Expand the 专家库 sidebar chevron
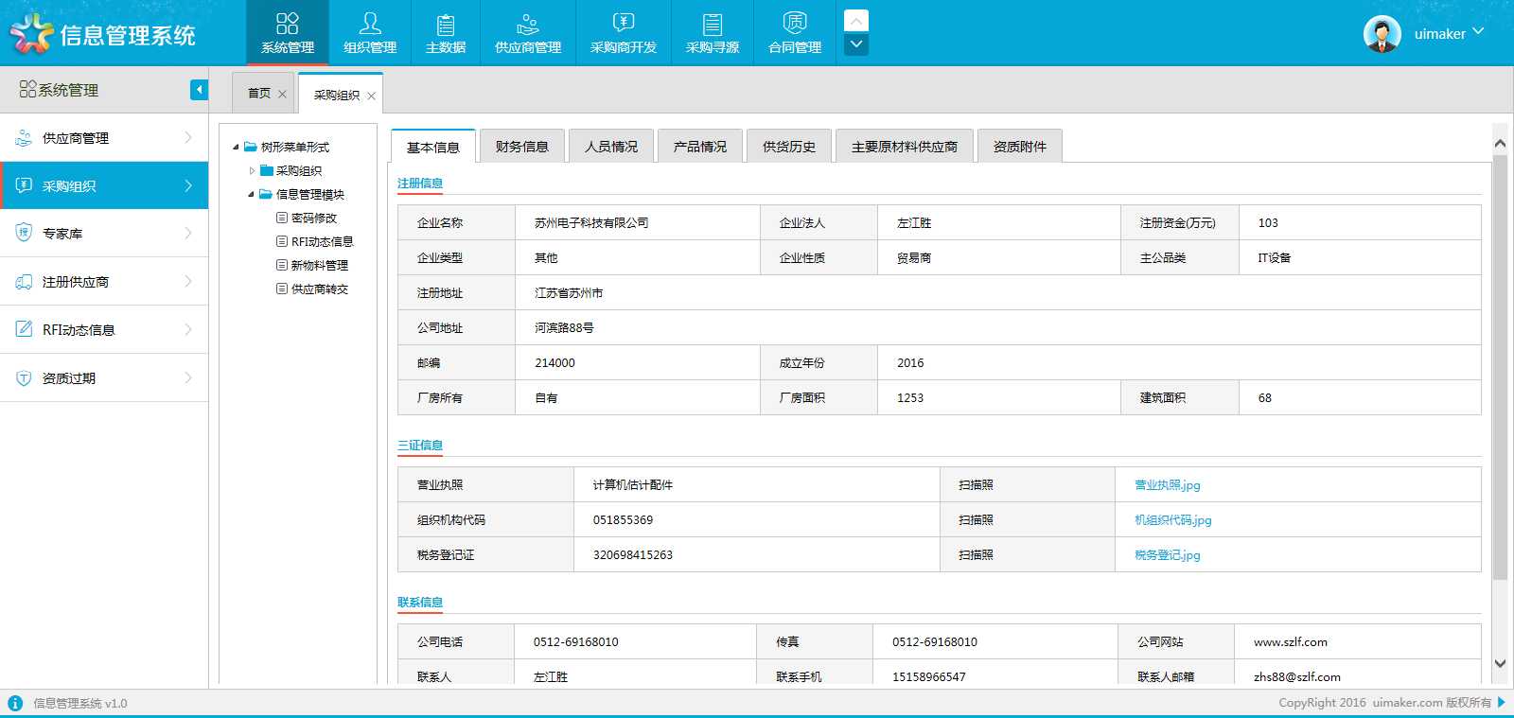The width and height of the screenshot is (1514, 718). pos(188,233)
